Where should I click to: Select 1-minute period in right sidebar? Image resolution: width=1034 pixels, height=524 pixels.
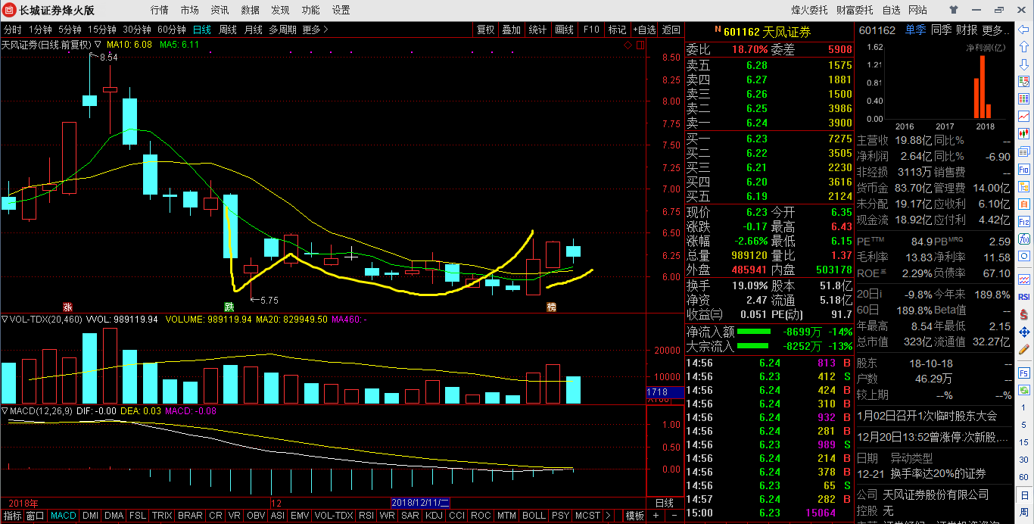(x=1024, y=407)
